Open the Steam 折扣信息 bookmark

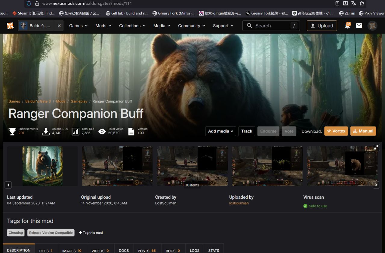pyautogui.click(x=33, y=13)
